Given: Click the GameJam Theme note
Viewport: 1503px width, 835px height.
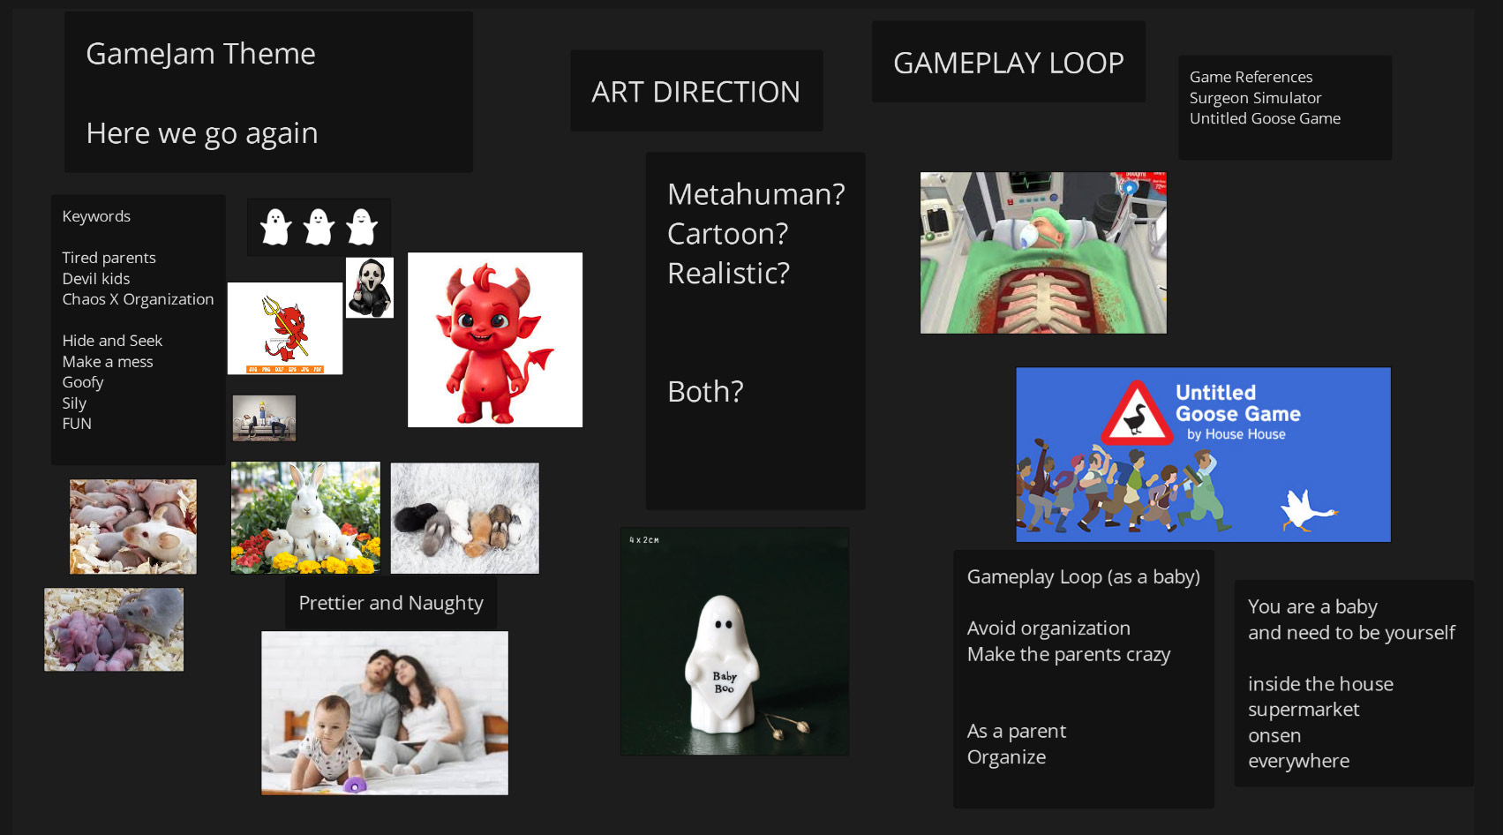Looking at the screenshot, I should (268, 92).
